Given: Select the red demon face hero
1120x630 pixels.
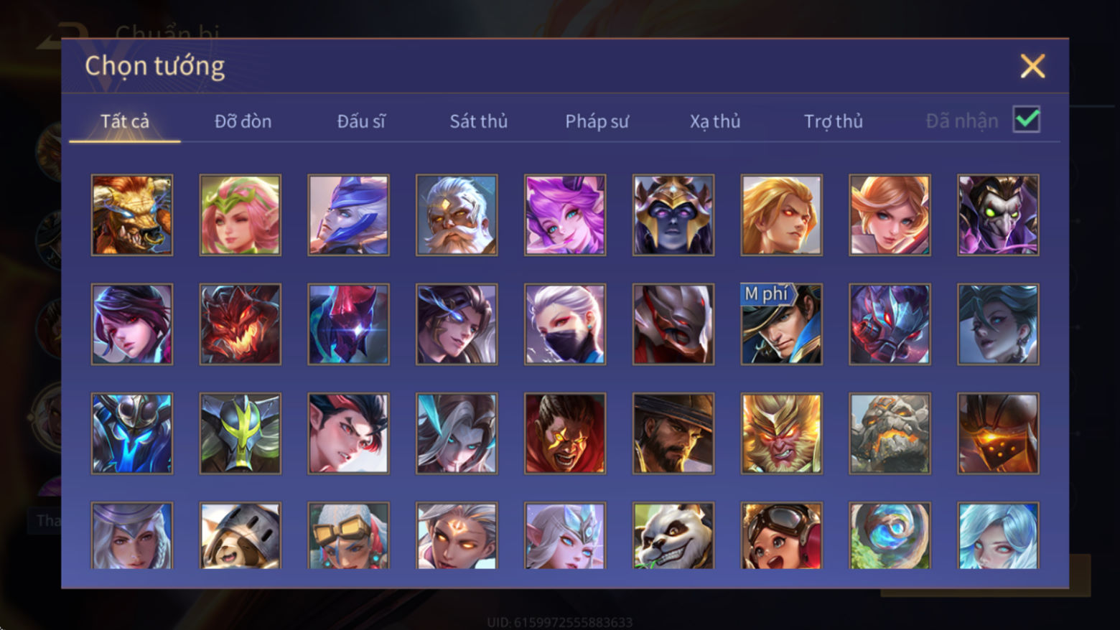Looking at the screenshot, I should (x=240, y=324).
